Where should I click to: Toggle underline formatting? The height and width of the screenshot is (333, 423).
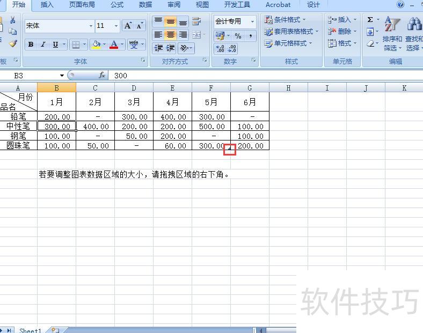[55, 45]
